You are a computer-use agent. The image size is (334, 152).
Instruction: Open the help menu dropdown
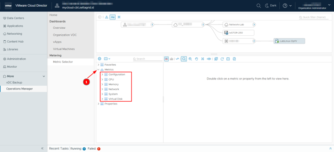click(287, 6)
